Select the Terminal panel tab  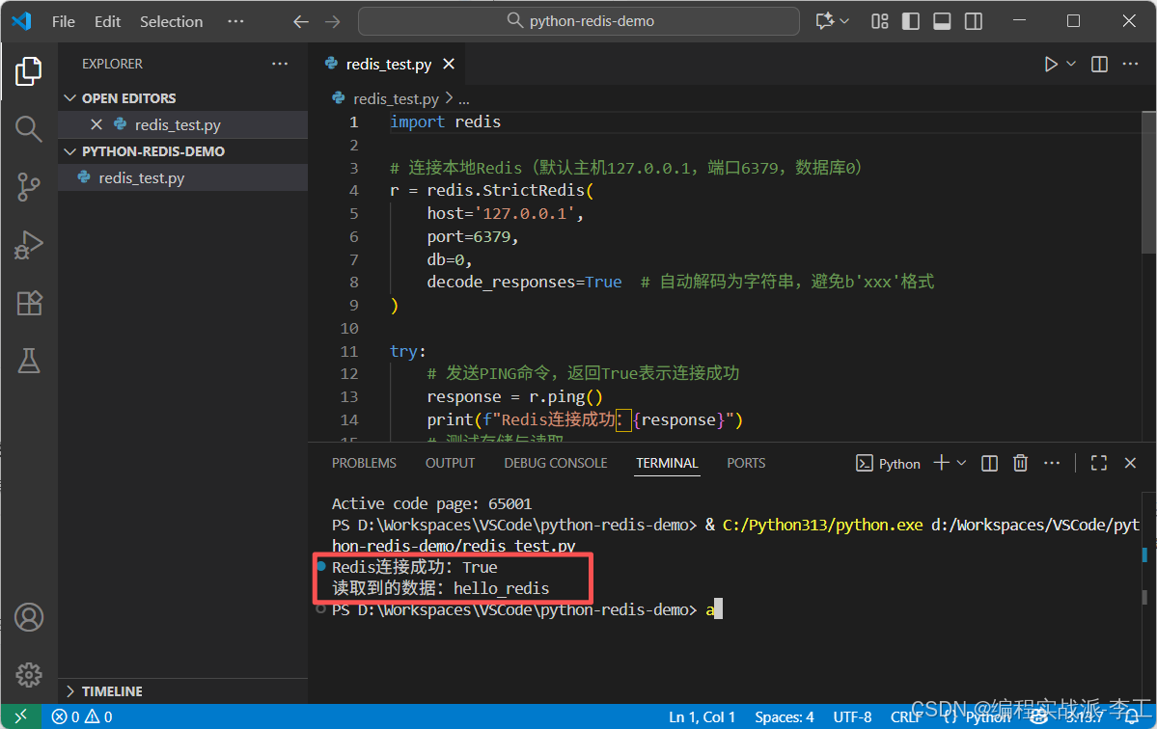coord(667,463)
